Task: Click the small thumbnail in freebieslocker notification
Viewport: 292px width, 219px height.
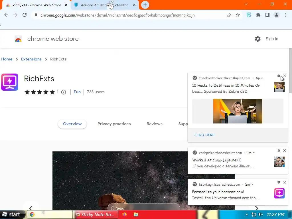Action: tap(279, 87)
